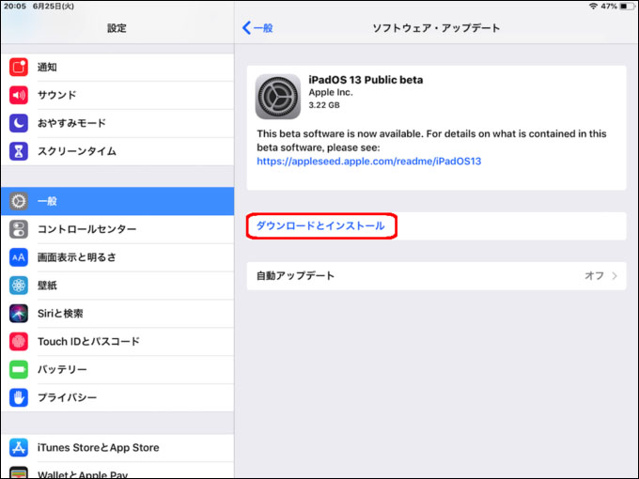639x479 pixels.
Task: Tap the iPadOS 13 Public beta gear thumbnail
Action: [278, 97]
